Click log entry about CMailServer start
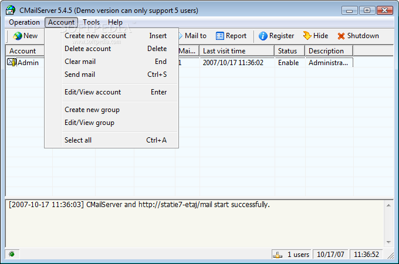 tap(139, 205)
